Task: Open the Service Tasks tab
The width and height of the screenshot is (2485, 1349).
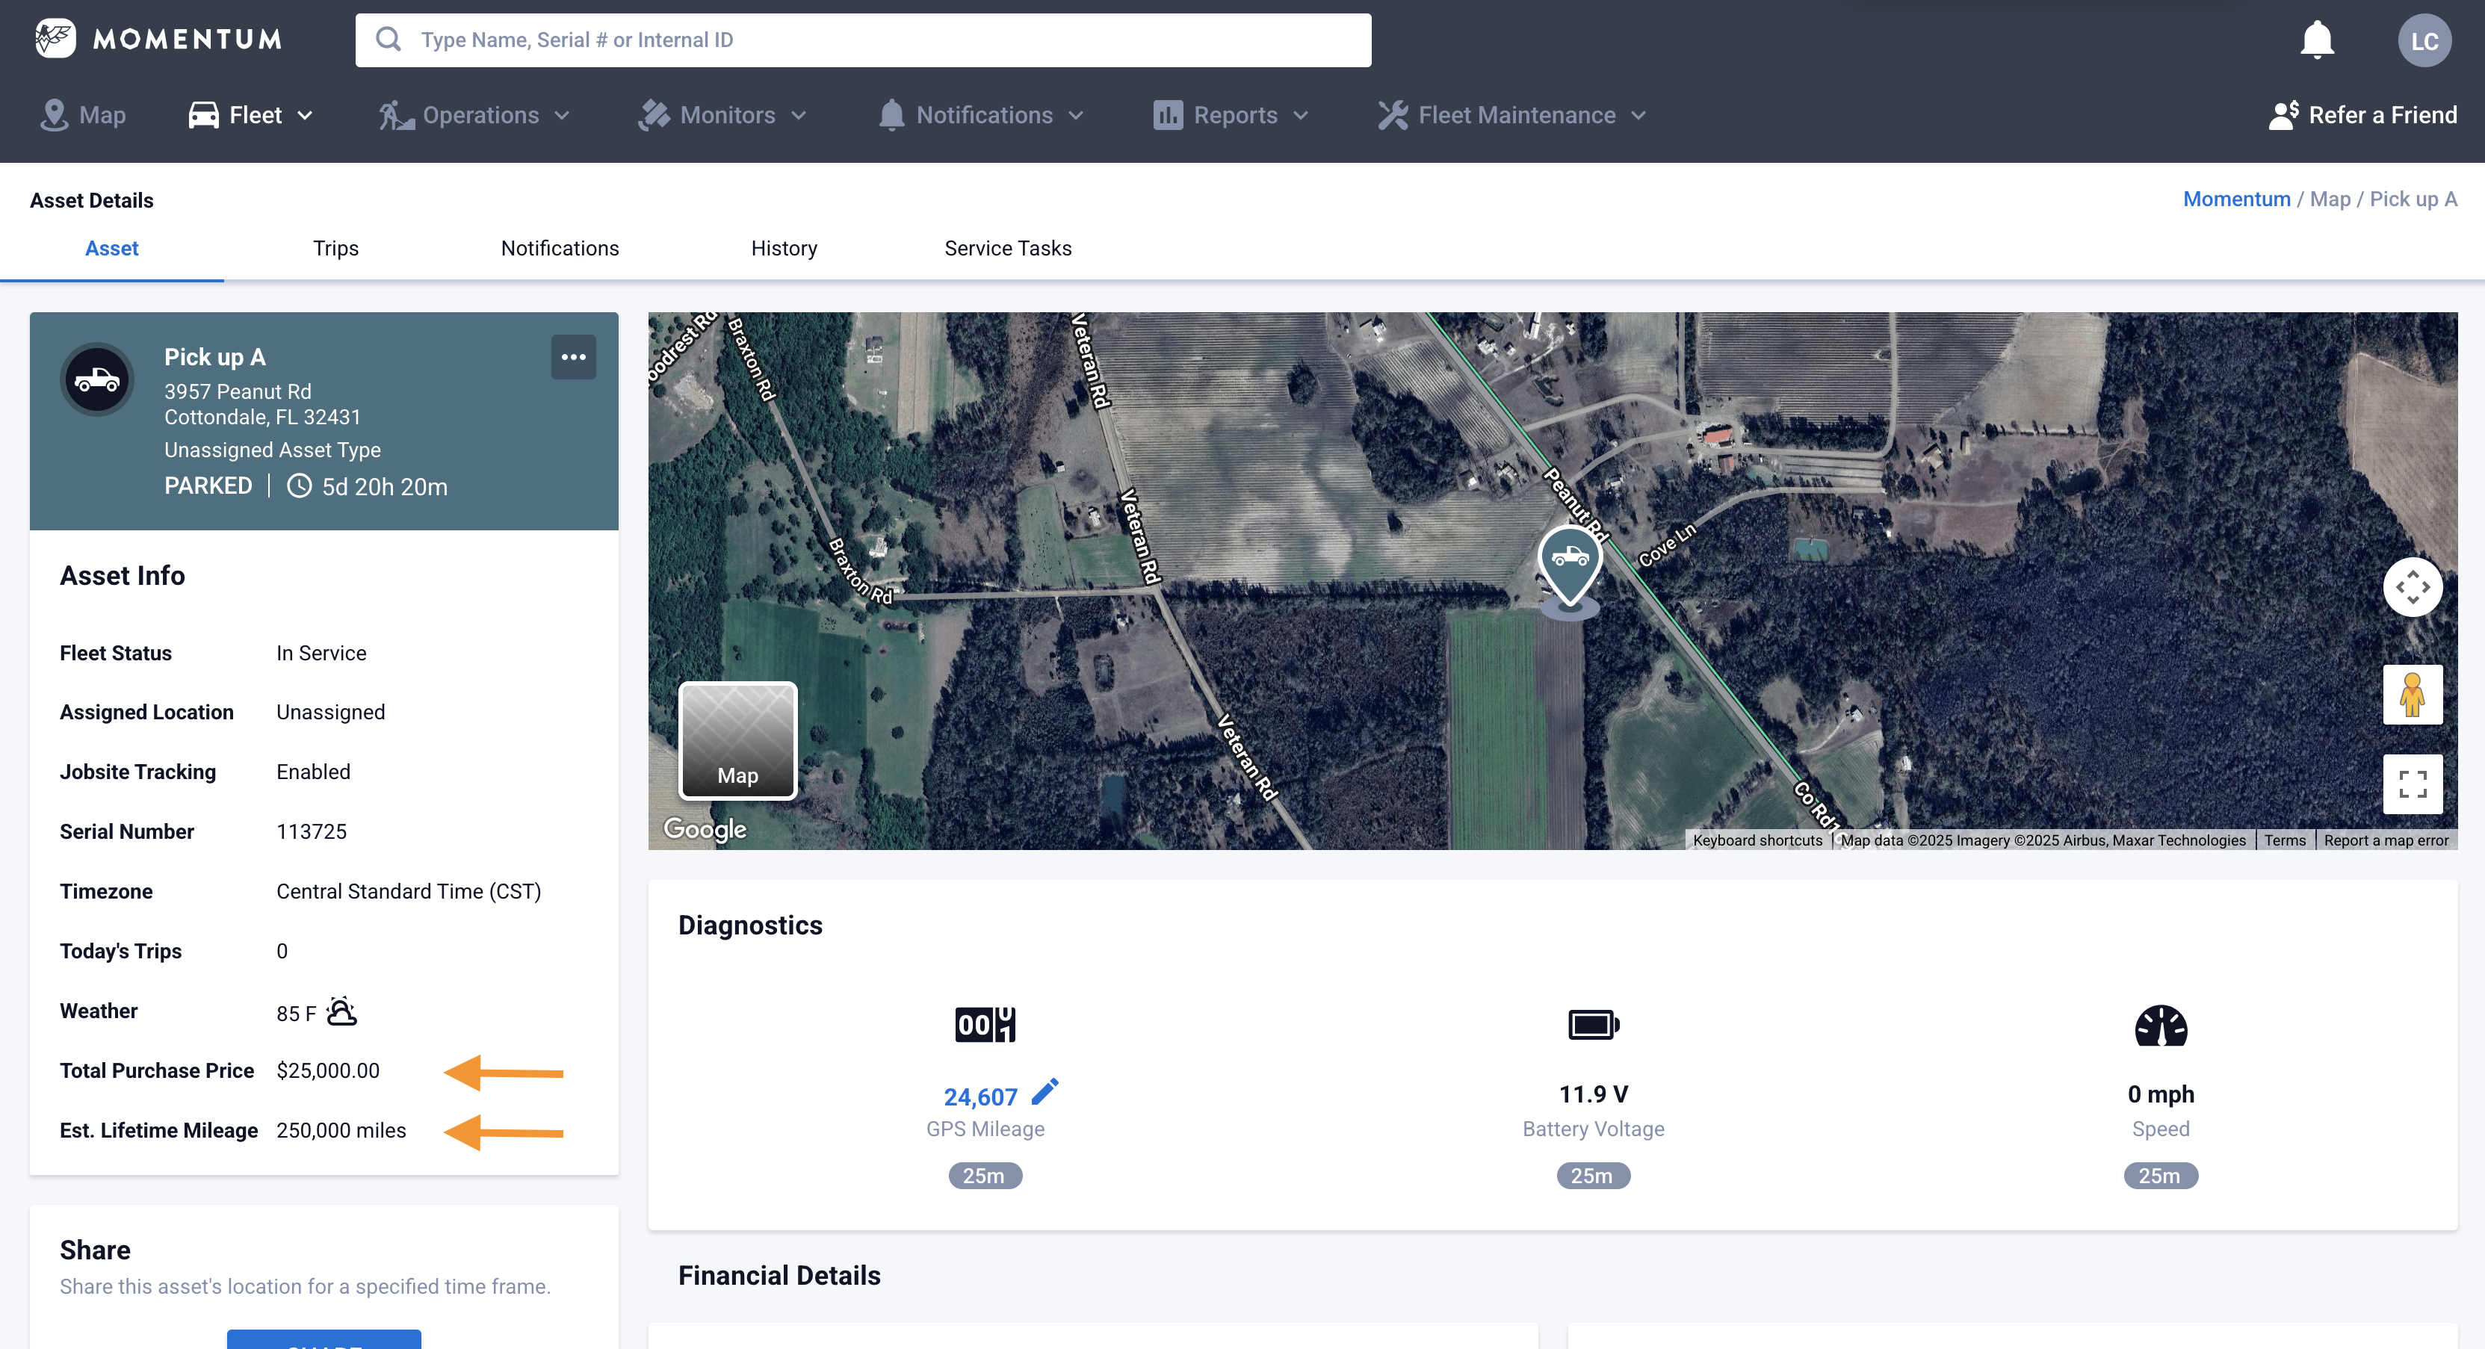Action: 1007,249
